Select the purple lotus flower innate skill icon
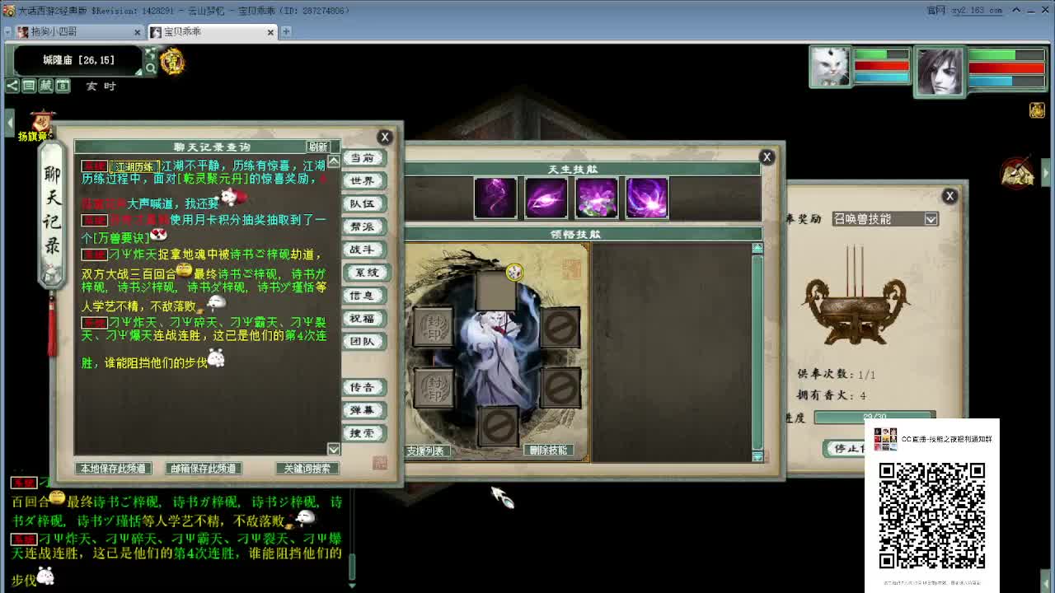1055x593 pixels. pos(597,198)
